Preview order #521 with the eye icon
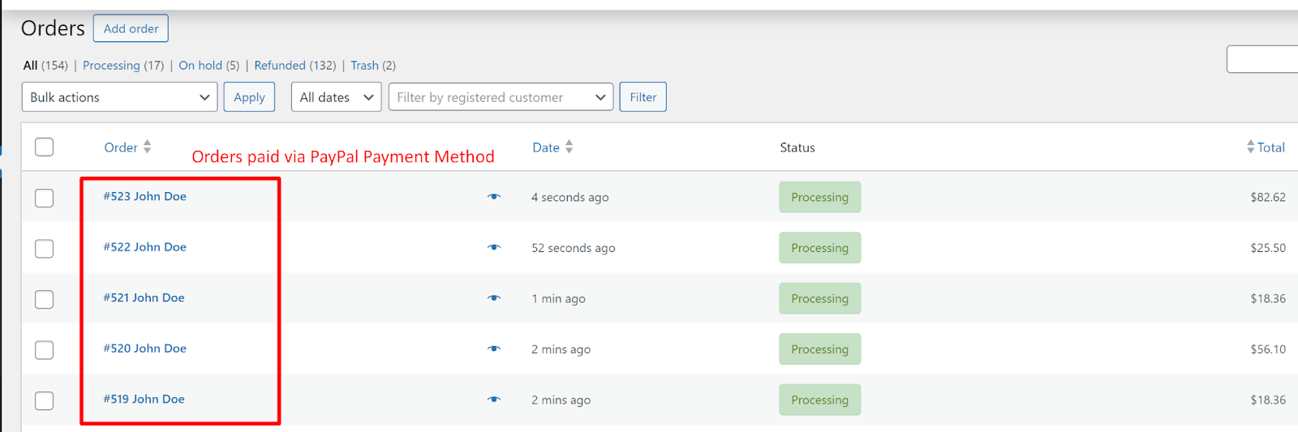Screen dimensions: 1298x432 pos(494,298)
